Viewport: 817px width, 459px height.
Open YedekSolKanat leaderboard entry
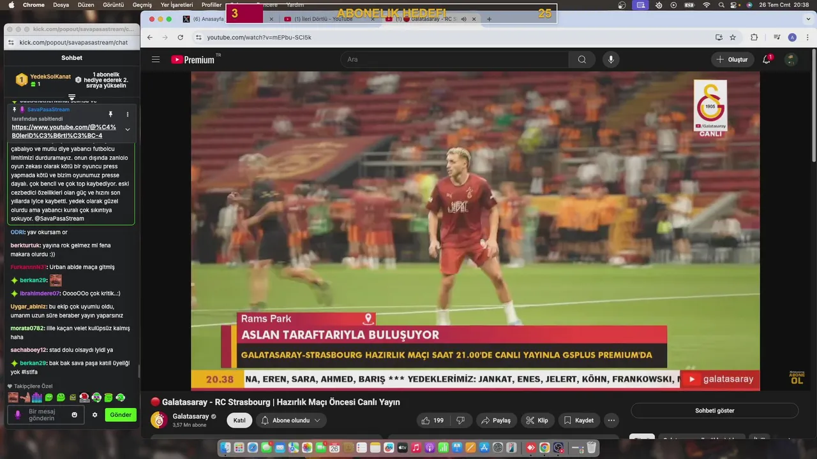[x=43, y=80]
